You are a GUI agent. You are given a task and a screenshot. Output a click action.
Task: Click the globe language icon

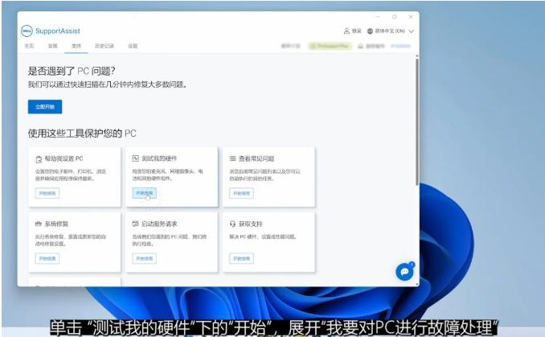pos(370,31)
